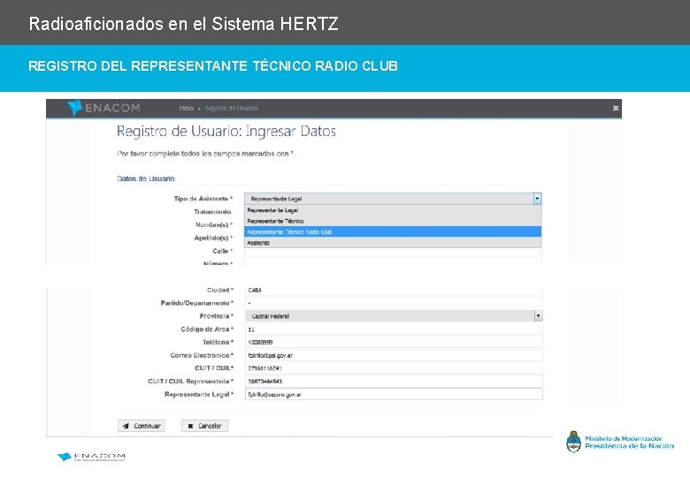Focus the Teléfono input field
The width and height of the screenshot is (690, 477).
tap(394, 342)
